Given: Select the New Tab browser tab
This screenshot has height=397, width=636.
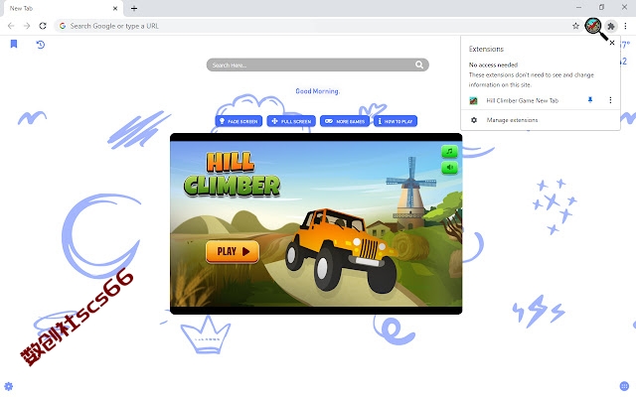Looking at the screenshot, I should click(x=63, y=9).
